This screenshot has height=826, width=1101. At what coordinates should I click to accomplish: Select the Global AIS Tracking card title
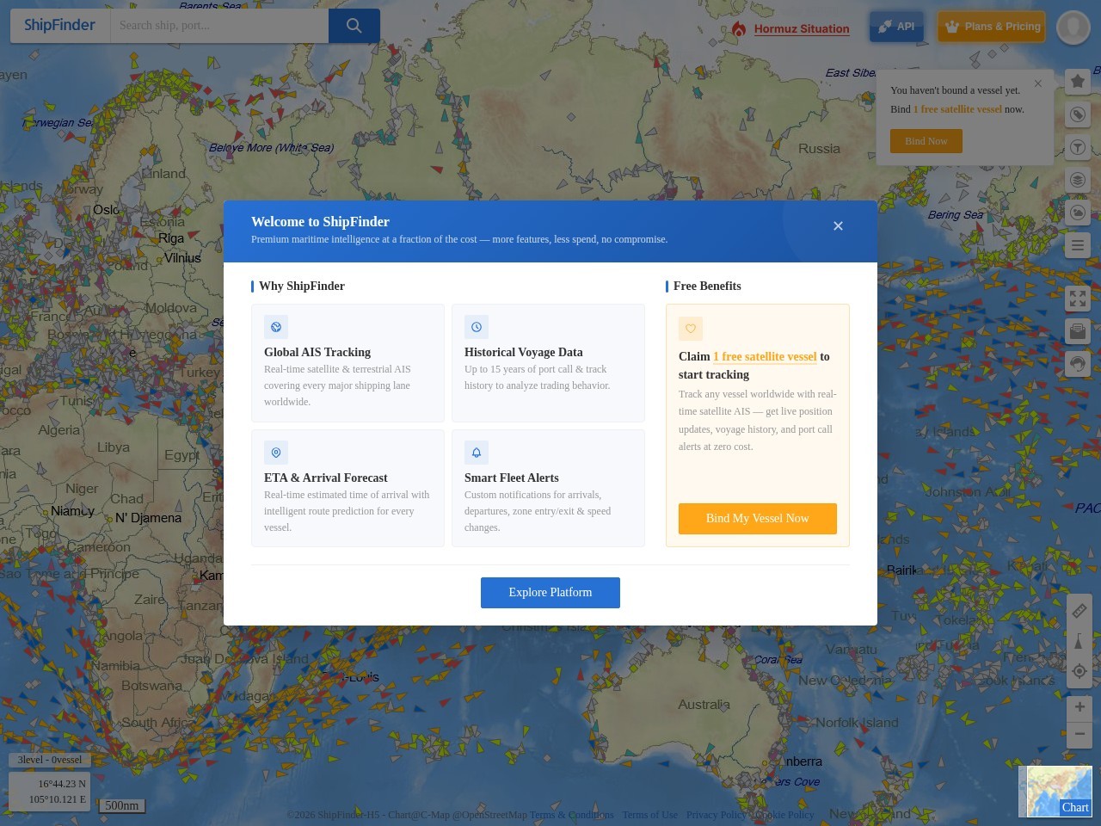click(x=317, y=352)
